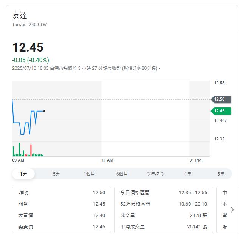Click the 委買價 row value 12.40
This screenshot has width=243, height=239.
[99, 215]
